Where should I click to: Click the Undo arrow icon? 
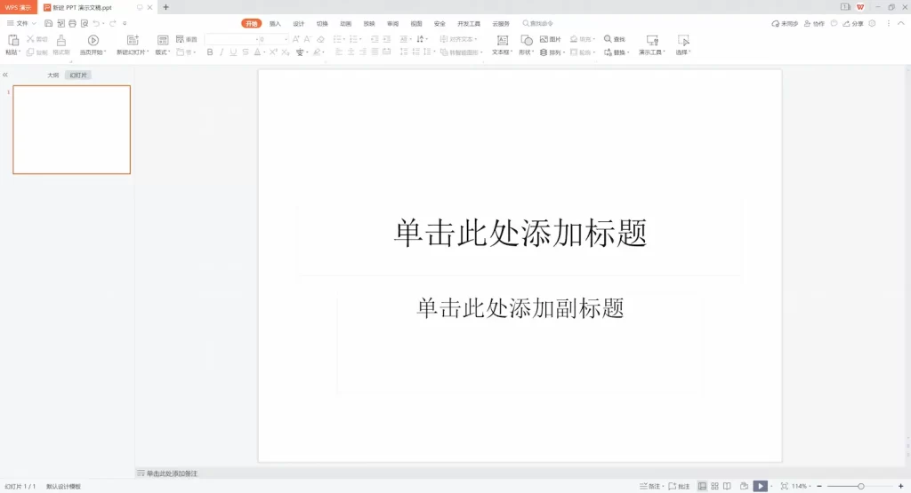(x=96, y=23)
